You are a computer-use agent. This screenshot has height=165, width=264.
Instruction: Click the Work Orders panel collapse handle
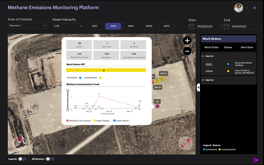point(198,87)
